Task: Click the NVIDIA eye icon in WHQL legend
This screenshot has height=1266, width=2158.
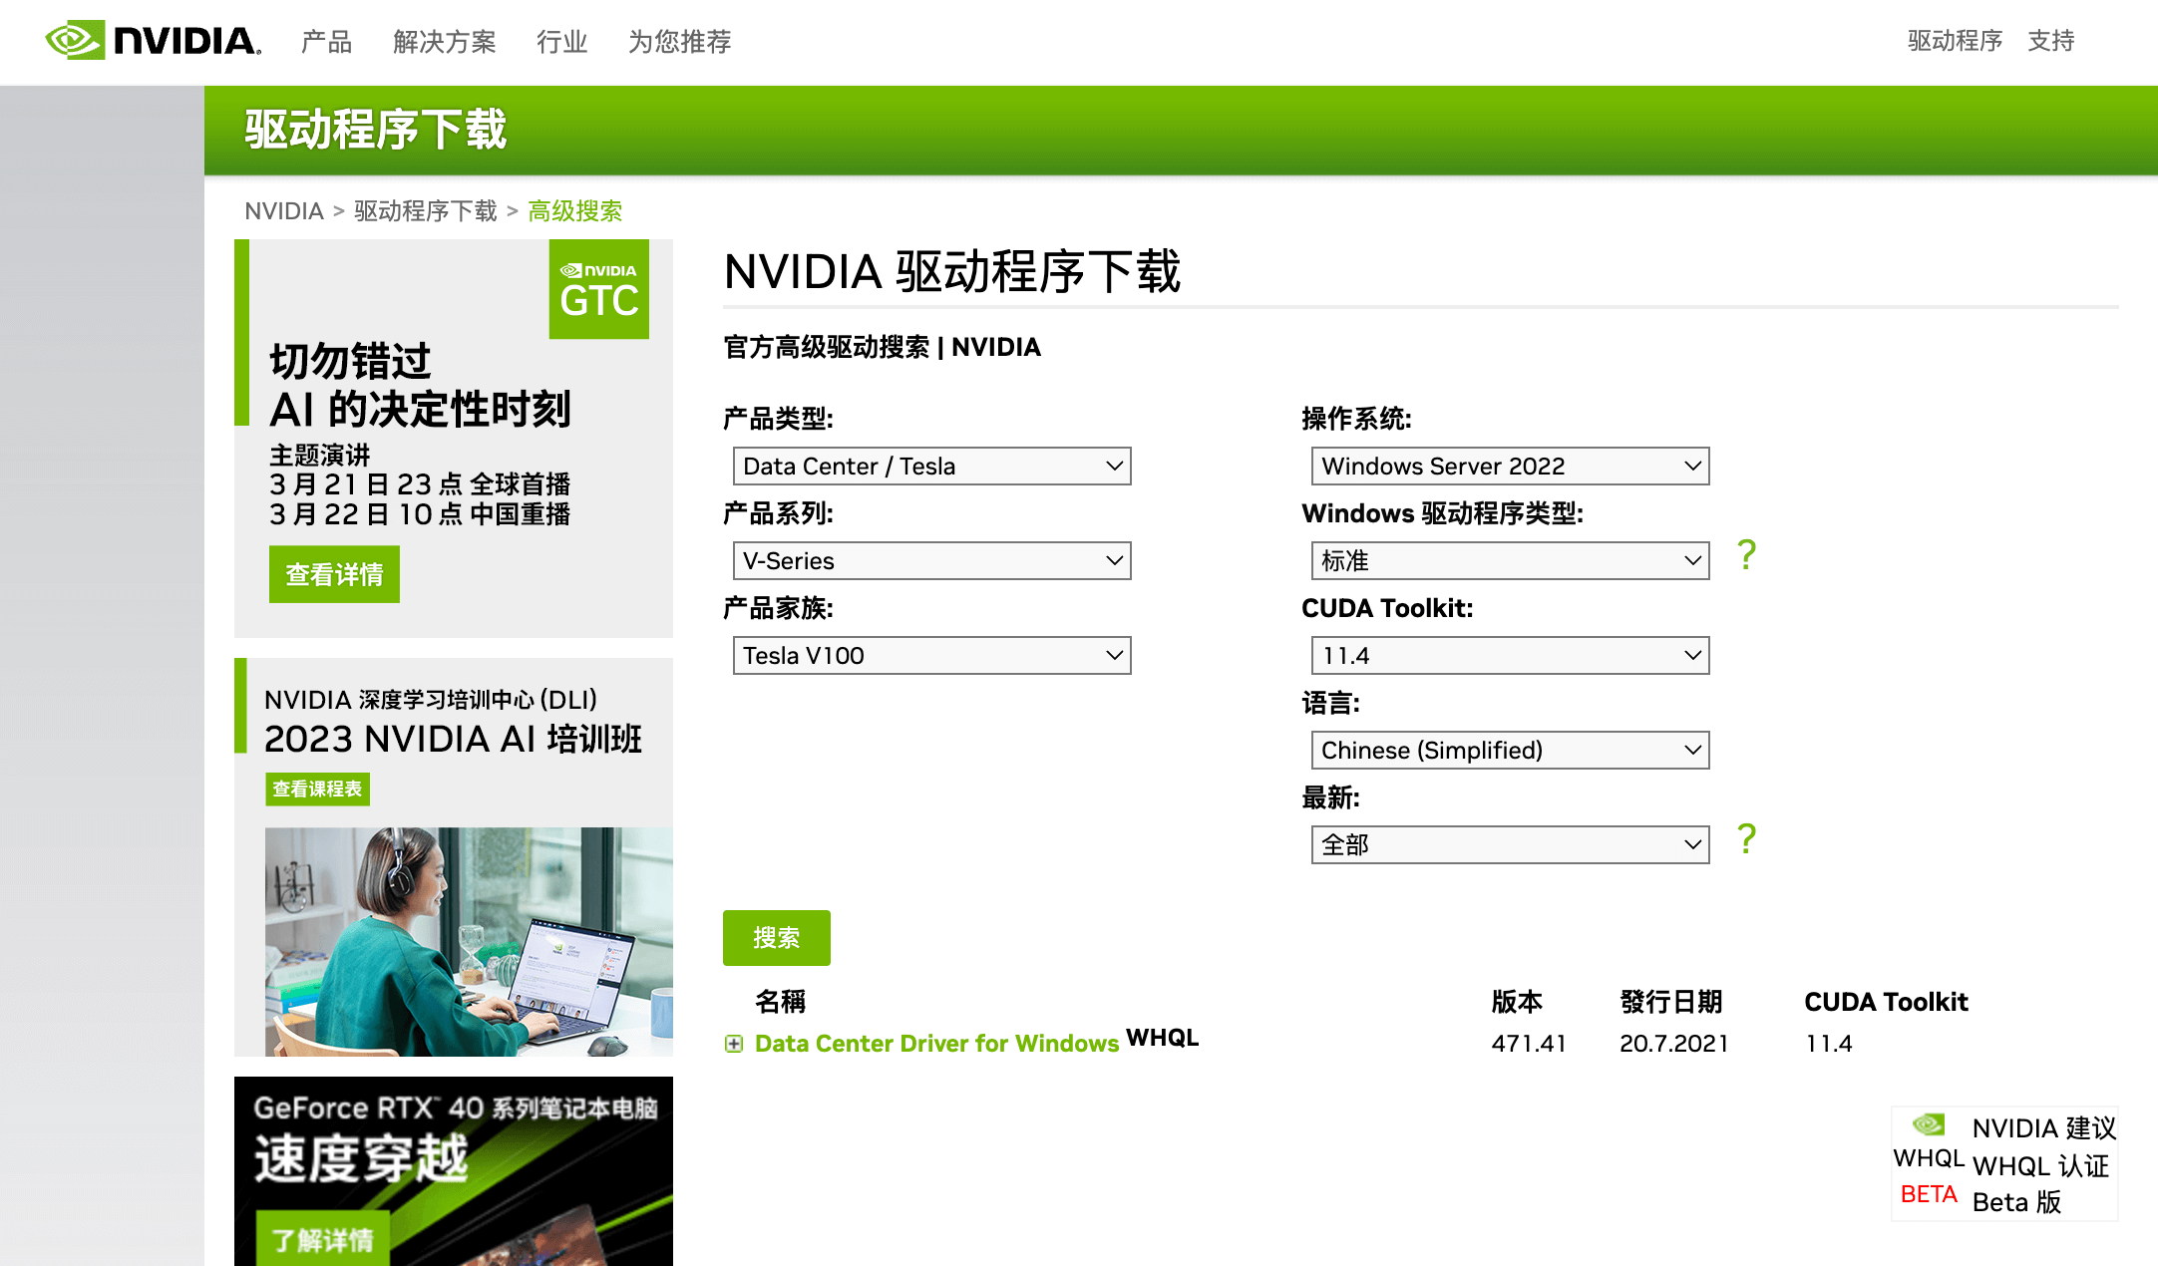Action: 1929,1125
